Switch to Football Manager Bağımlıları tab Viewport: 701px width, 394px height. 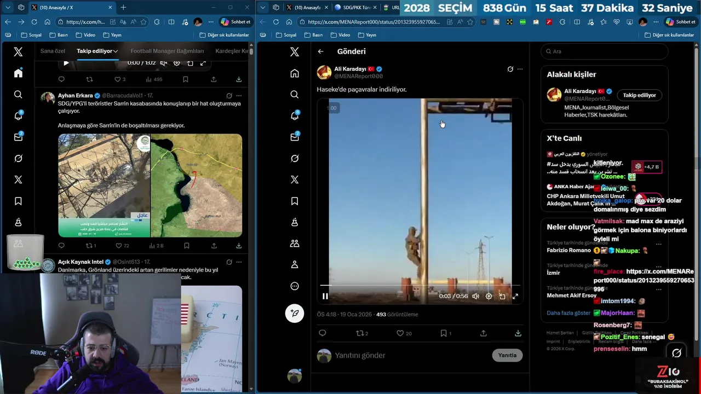[167, 51]
